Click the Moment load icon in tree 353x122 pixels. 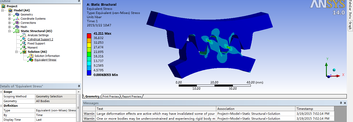click(x=24, y=48)
